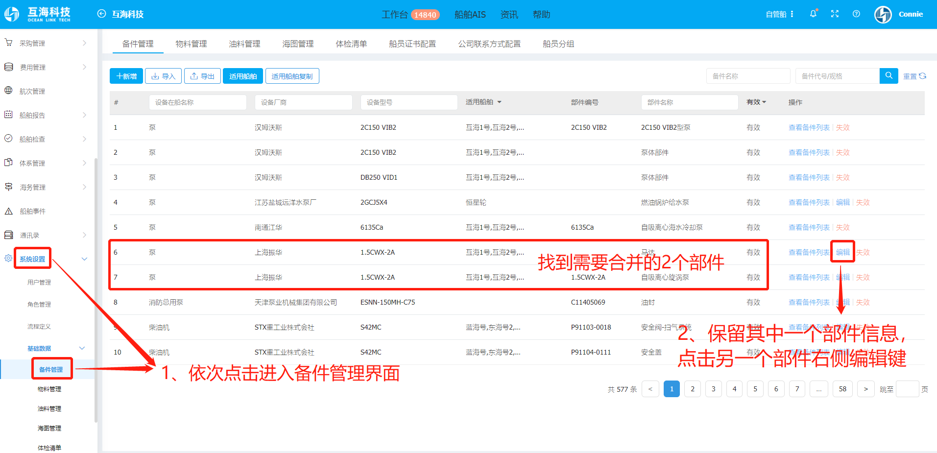This screenshot has width=937, height=453.
Task: Collapse the 系统设置 menu chevron
Action: click(x=84, y=259)
